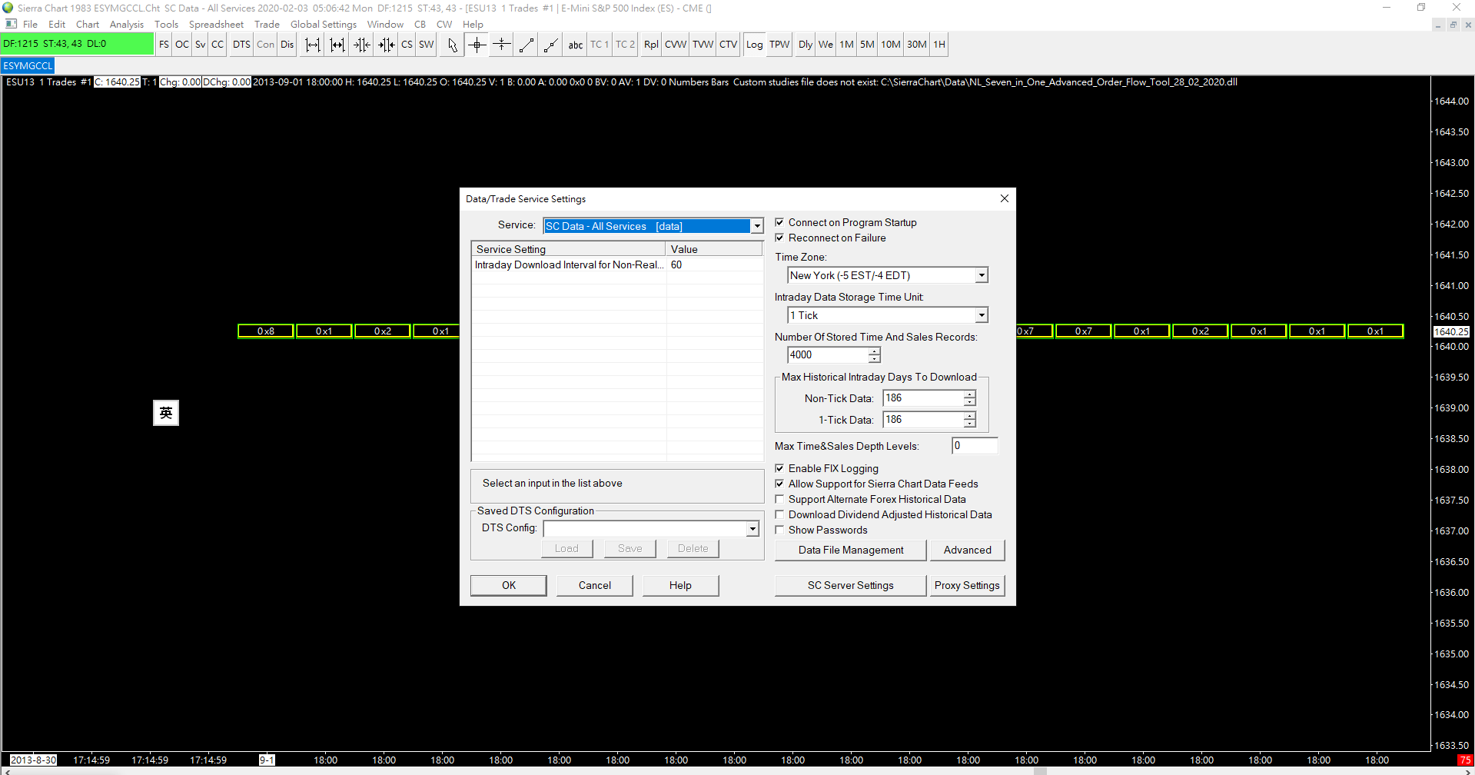The height and width of the screenshot is (775, 1475).
Task: Open the Time Zone dropdown
Action: (x=982, y=275)
